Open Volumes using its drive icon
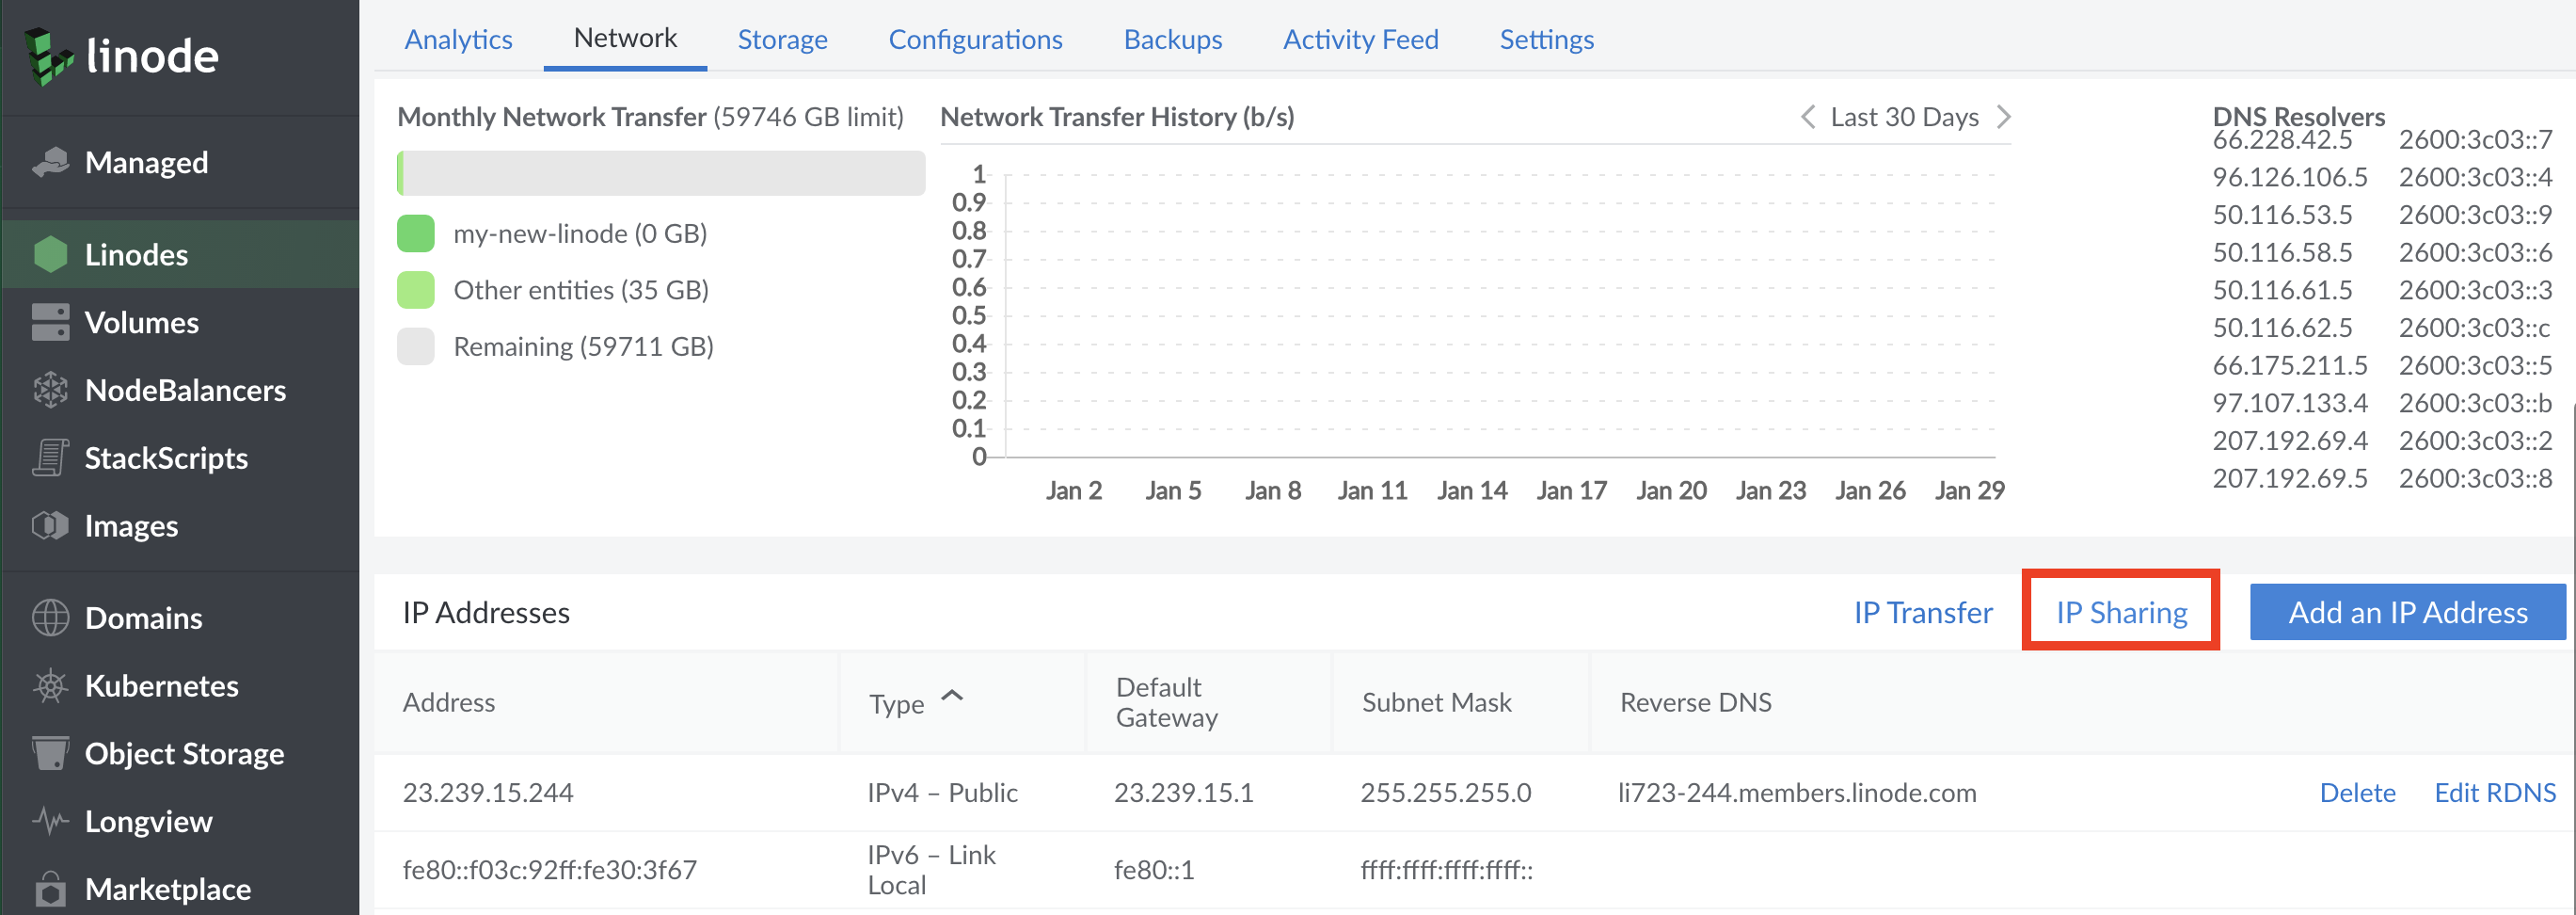This screenshot has height=915, width=2576. [x=50, y=322]
